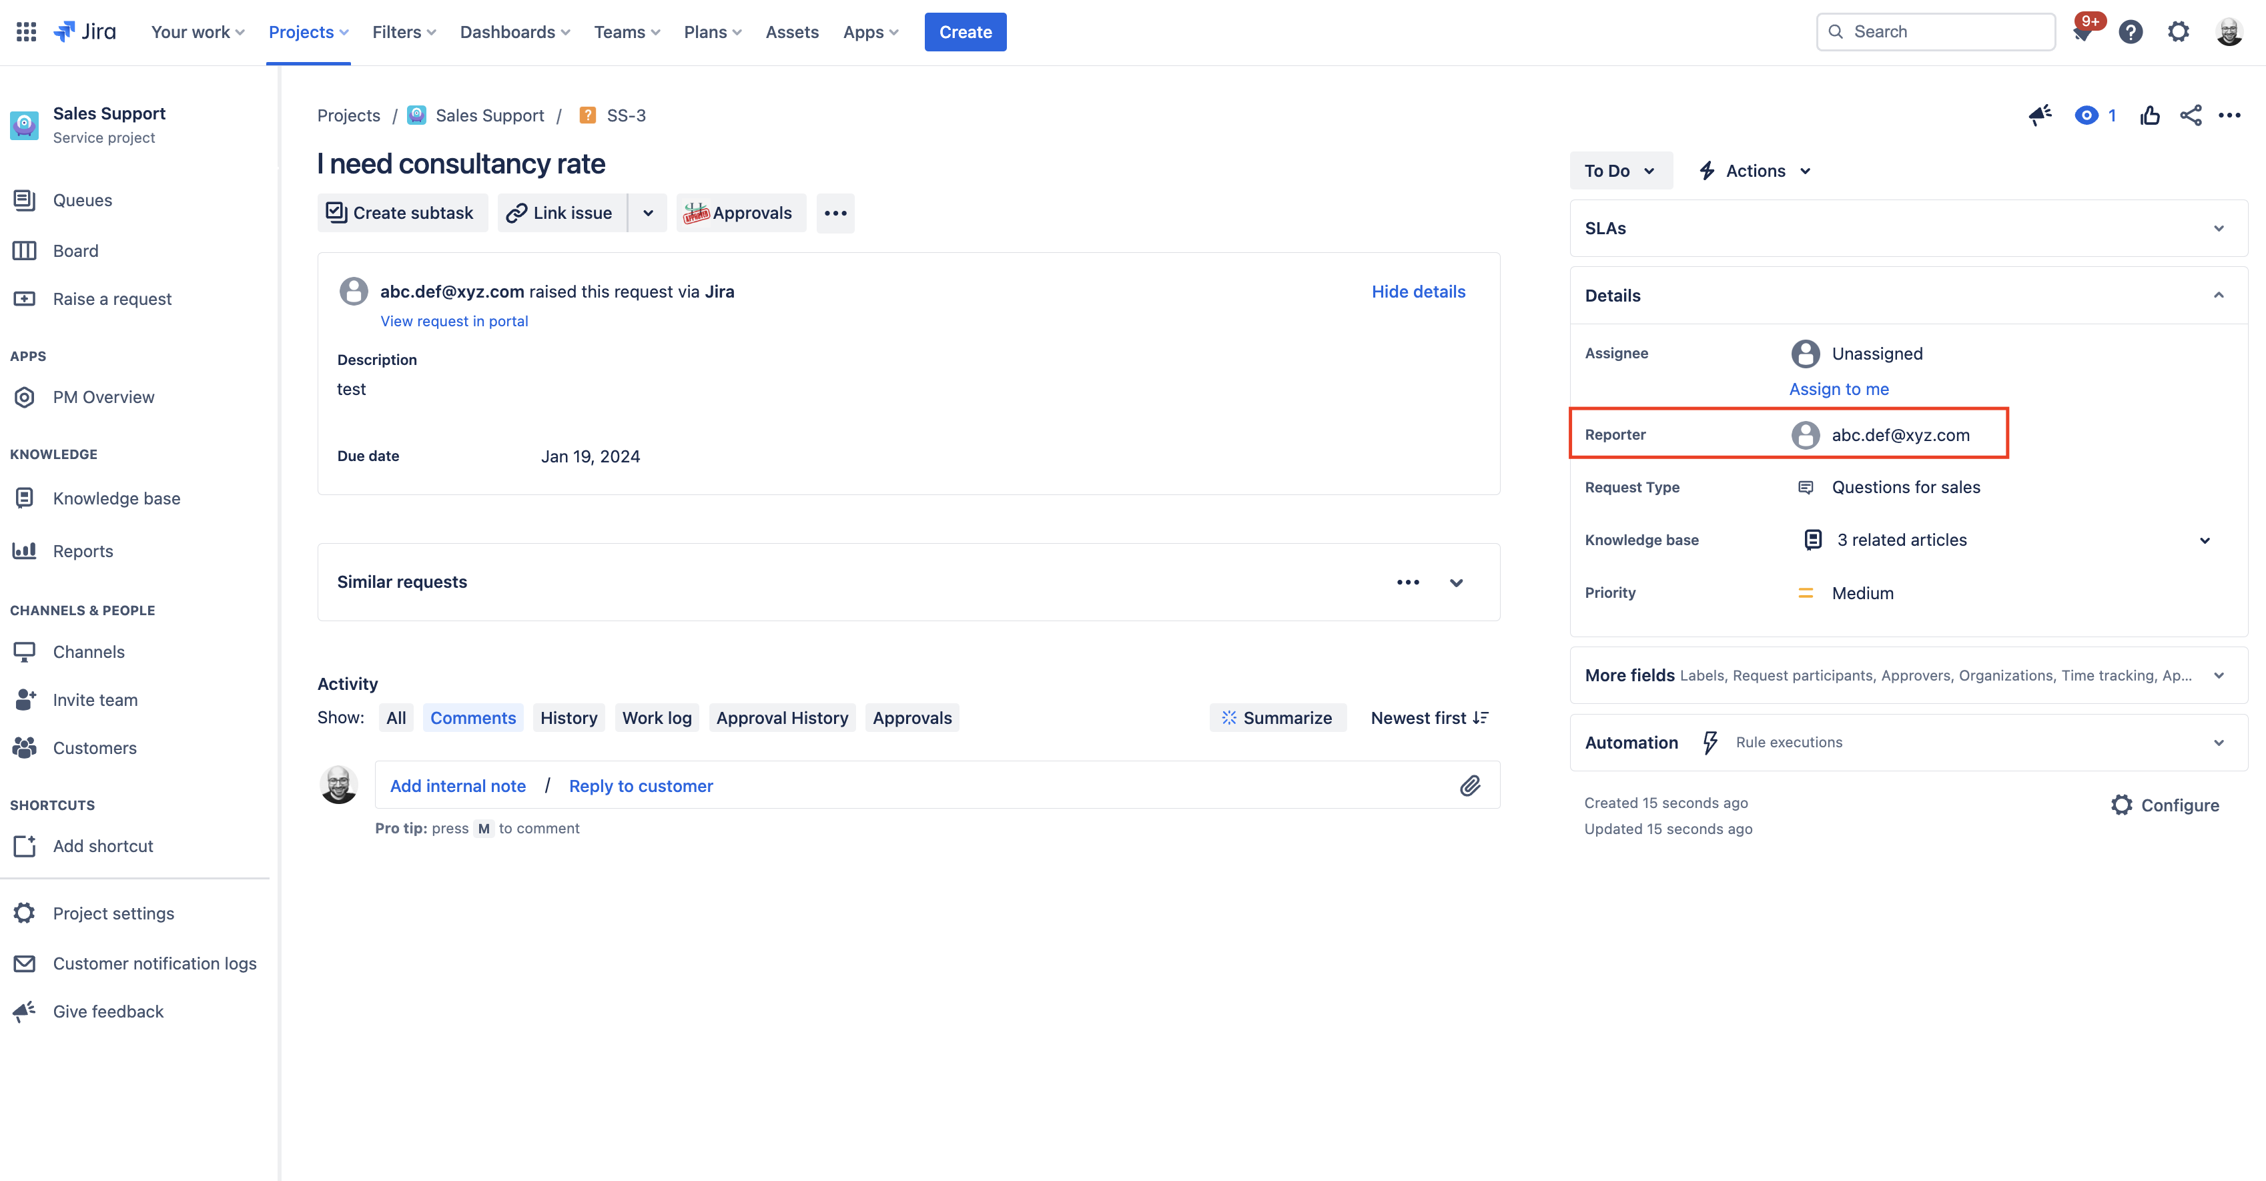Viewport: 2266px width, 1181px height.
Task: Open Link issue dropdown arrow
Action: tap(647, 213)
